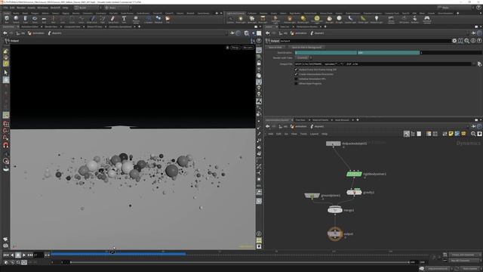Open the Windows menu
483x272 pixels.
[x=42, y=8]
